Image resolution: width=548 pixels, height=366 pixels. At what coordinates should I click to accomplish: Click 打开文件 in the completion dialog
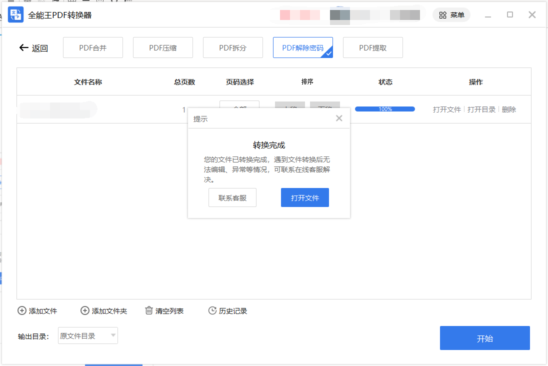click(x=304, y=197)
